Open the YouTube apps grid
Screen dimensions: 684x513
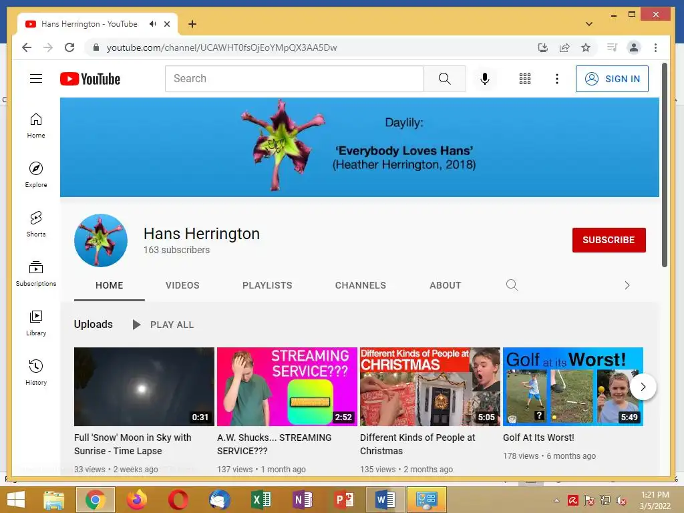(x=525, y=79)
